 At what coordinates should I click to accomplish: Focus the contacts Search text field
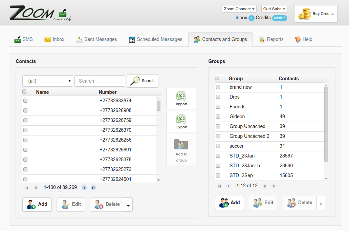point(100,81)
